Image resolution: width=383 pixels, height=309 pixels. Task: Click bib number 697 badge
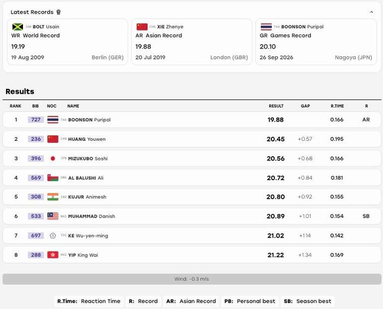(x=36, y=235)
